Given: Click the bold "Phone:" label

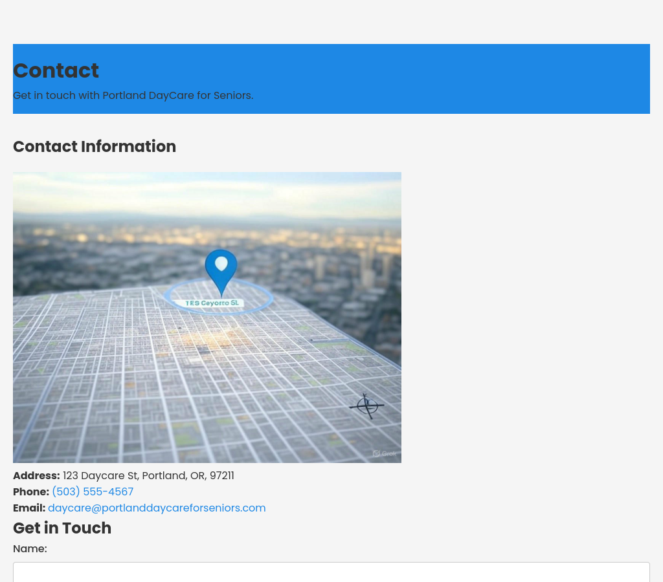Looking at the screenshot, I should pos(31,491).
